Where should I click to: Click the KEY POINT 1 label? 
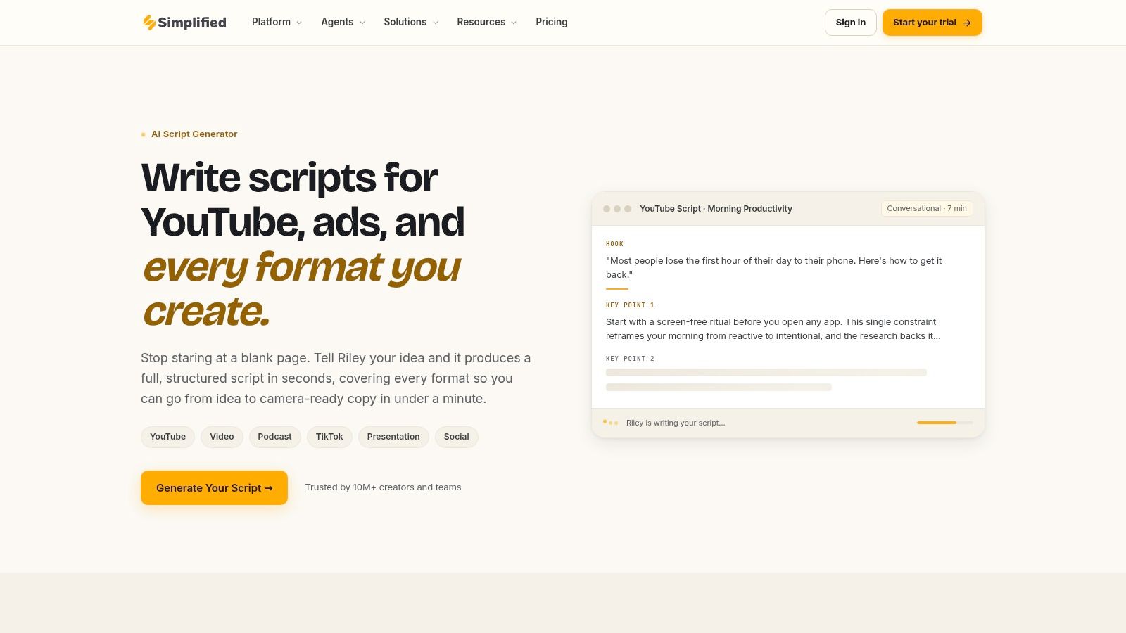click(x=630, y=305)
